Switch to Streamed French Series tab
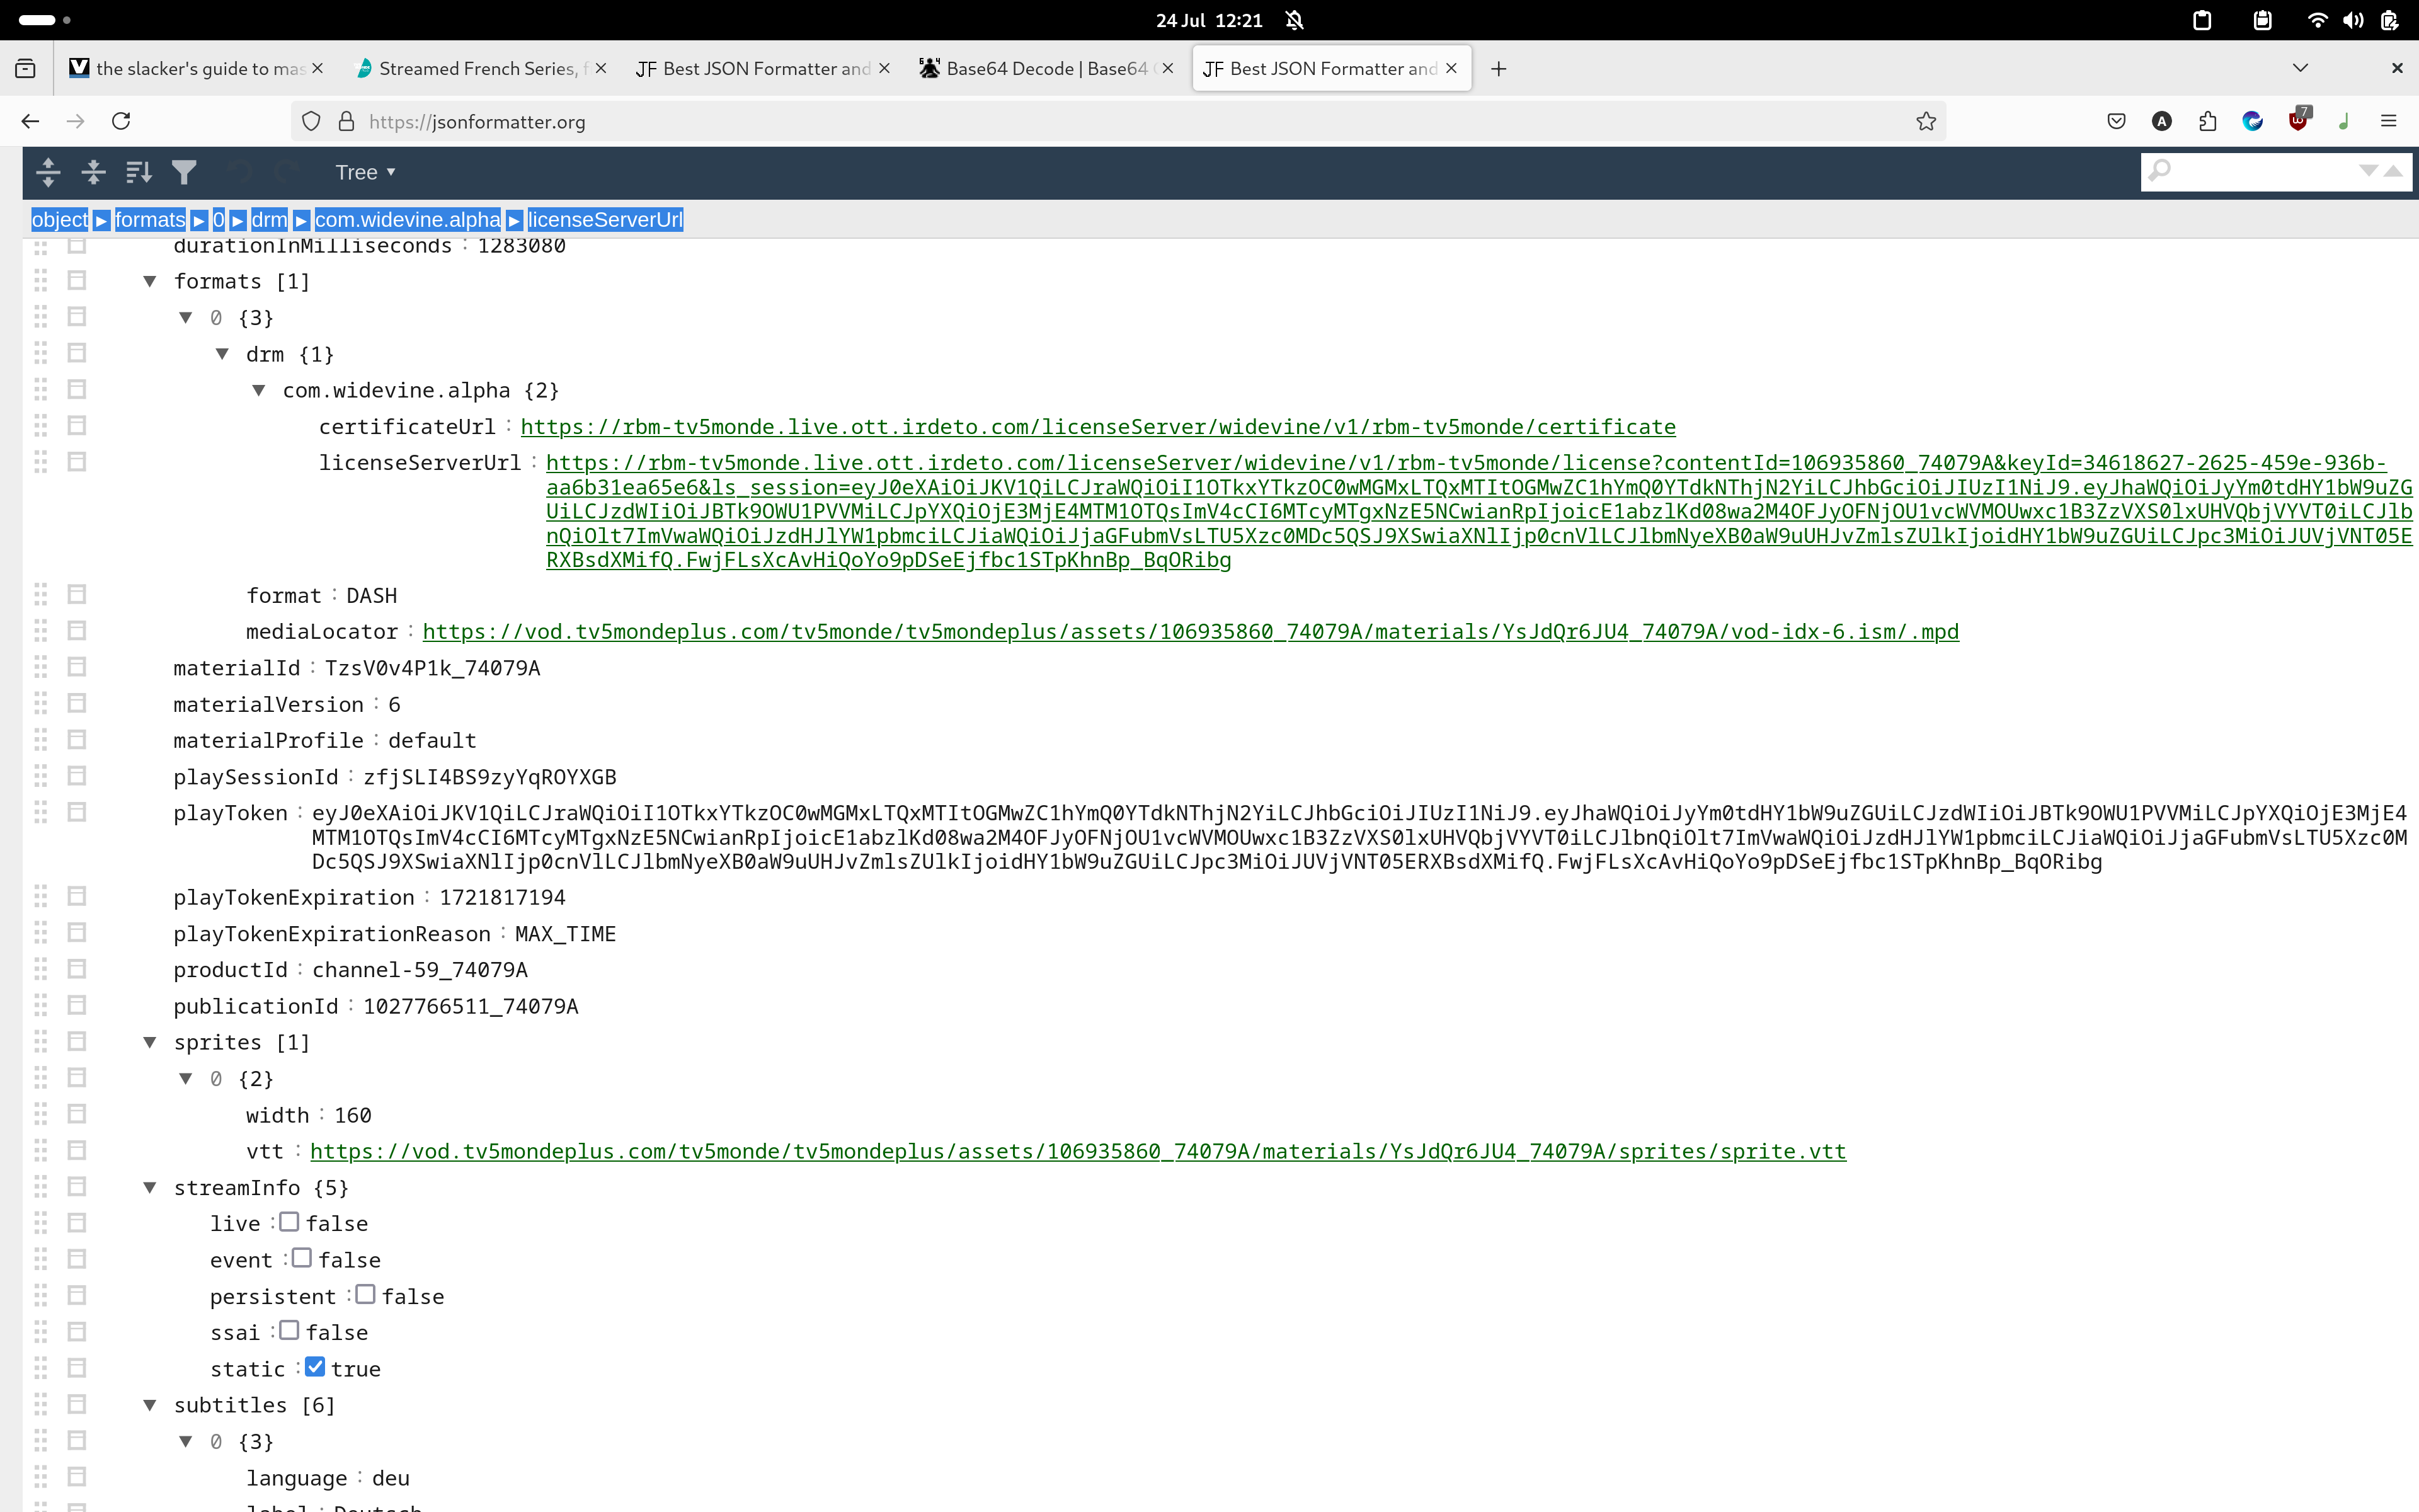 (x=478, y=68)
